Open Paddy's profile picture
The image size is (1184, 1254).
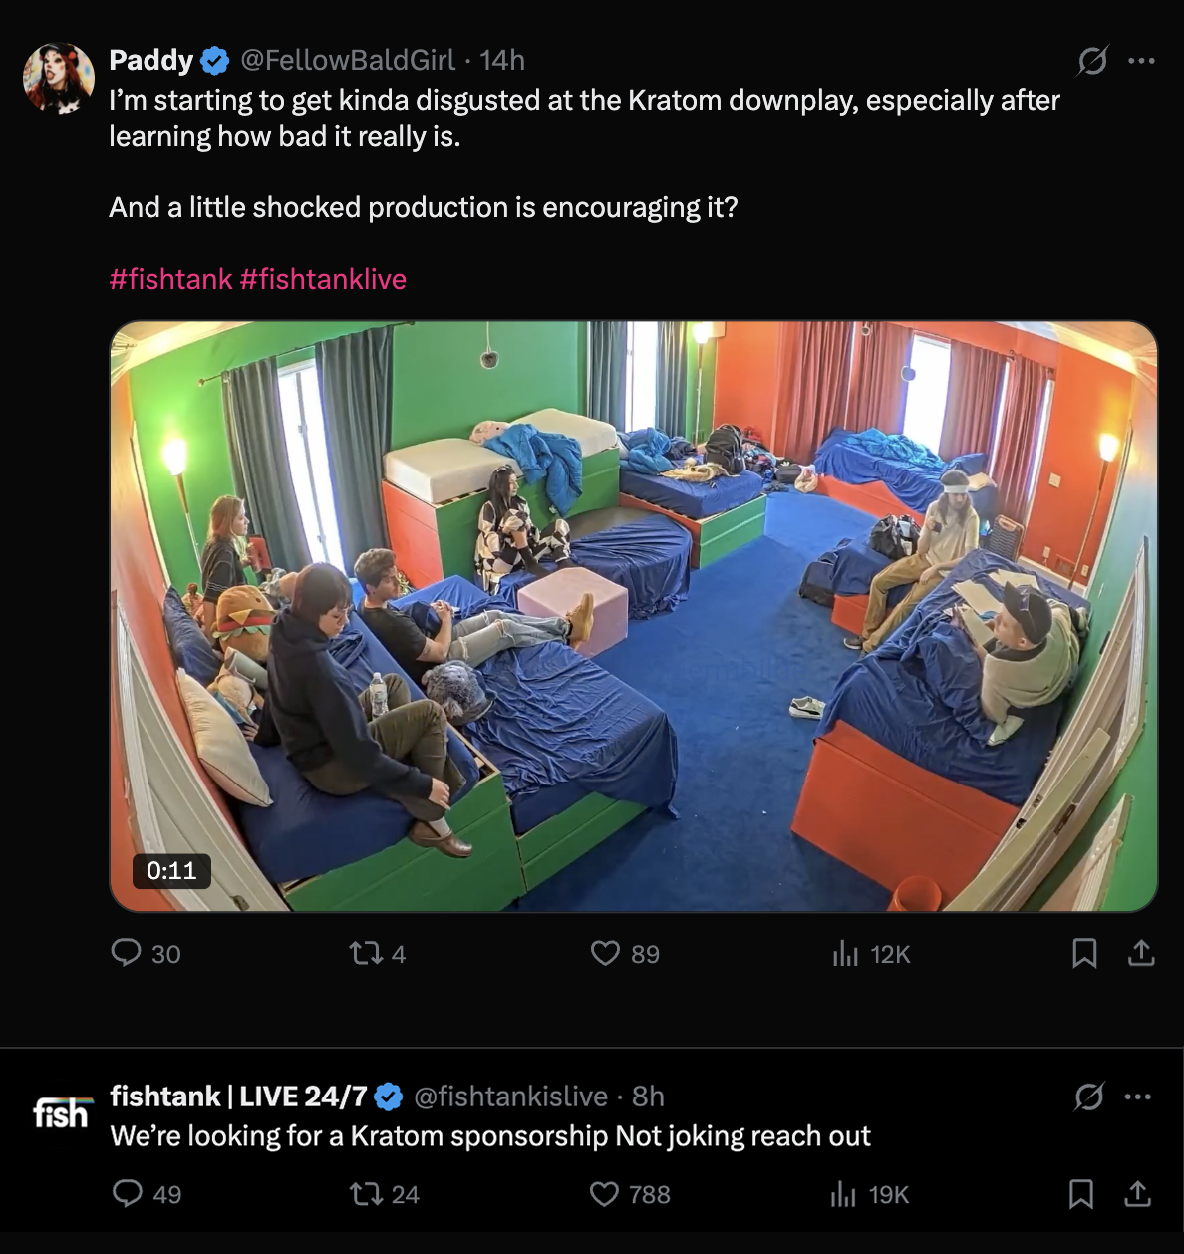pyautogui.click(x=59, y=78)
